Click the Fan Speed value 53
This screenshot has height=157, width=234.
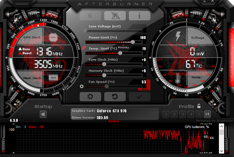pyautogui.click(x=144, y=82)
